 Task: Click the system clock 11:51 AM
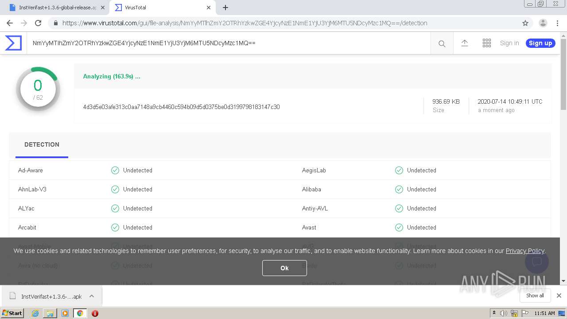click(544, 313)
